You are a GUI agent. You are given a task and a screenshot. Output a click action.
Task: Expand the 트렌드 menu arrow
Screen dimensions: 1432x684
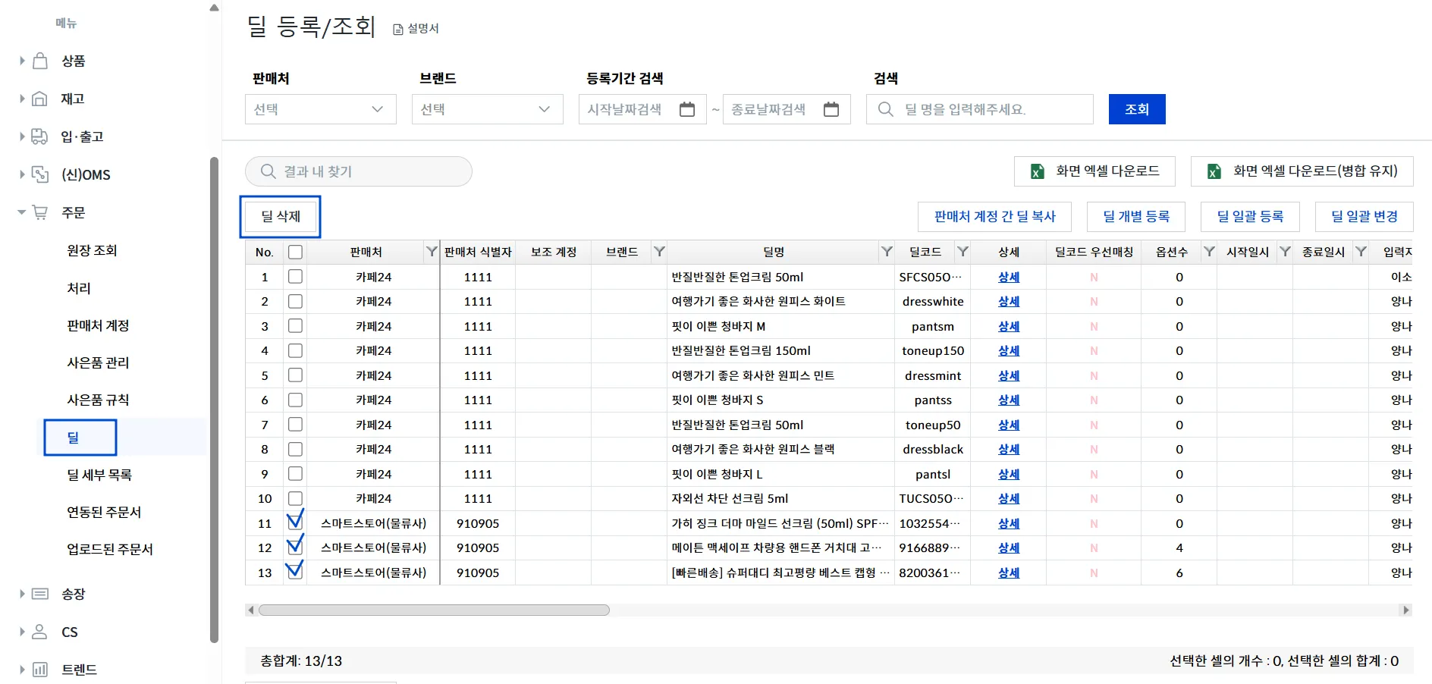click(x=22, y=670)
